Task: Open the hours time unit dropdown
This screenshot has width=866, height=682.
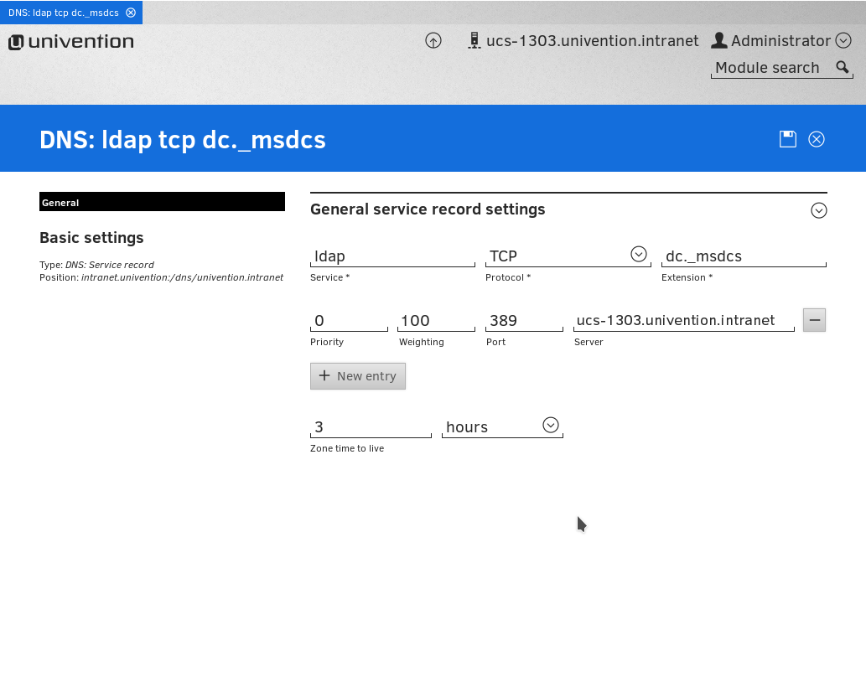Action: coord(551,426)
